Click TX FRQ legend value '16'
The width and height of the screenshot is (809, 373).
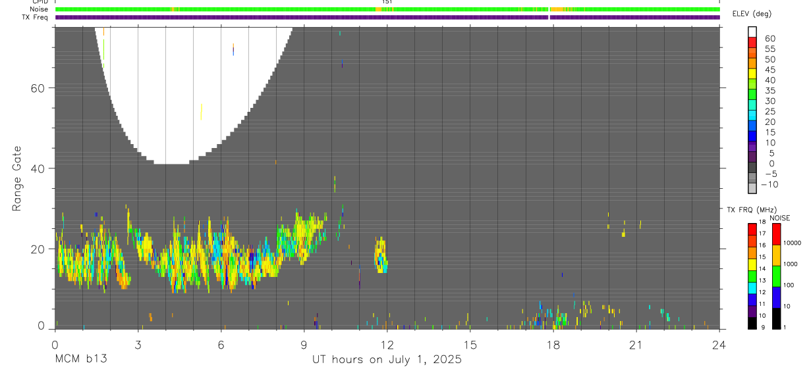pos(762,245)
